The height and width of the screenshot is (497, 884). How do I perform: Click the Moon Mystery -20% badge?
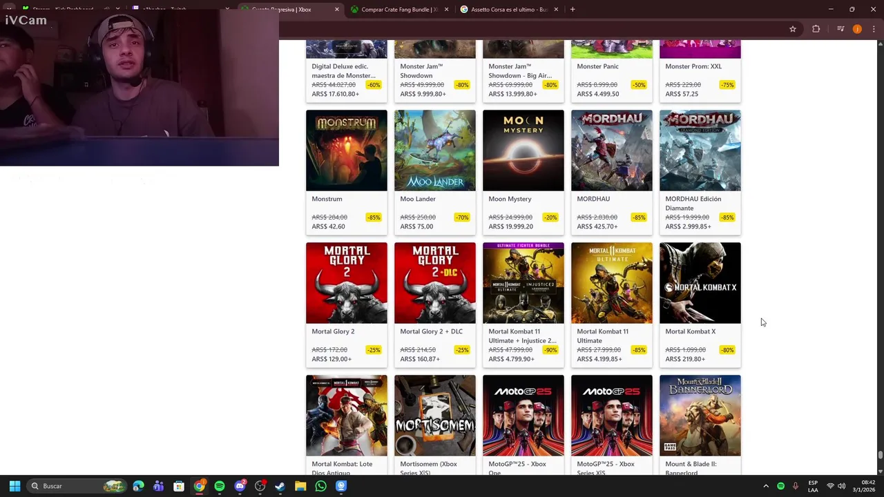coord(550,217)
